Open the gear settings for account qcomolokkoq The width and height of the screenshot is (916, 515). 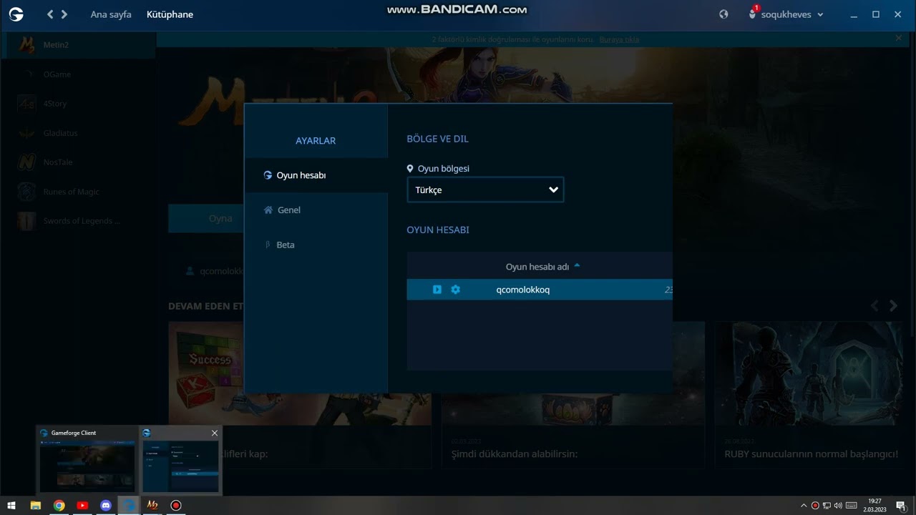click(x=456, y=290)
